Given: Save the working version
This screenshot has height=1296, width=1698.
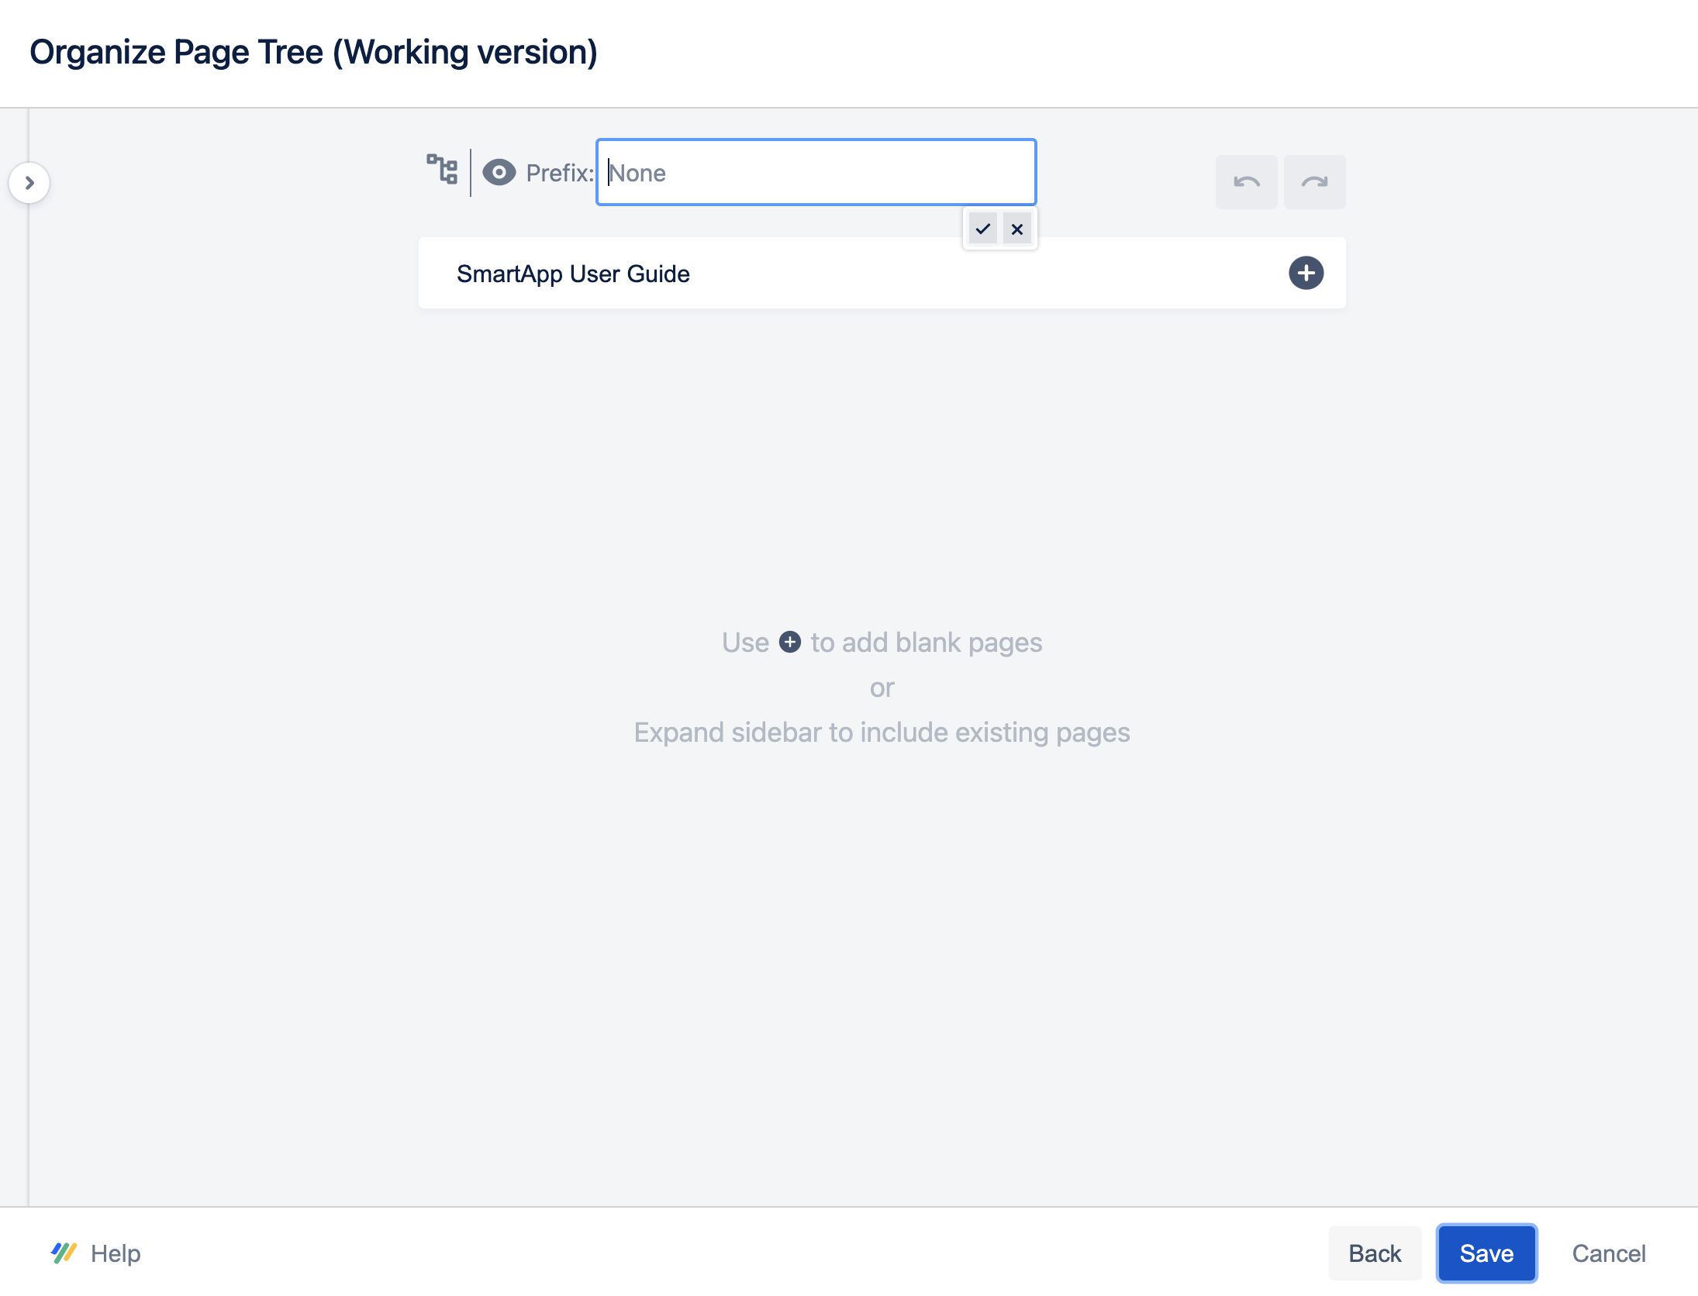Looking at the screenshot, I should 1486,1253.
